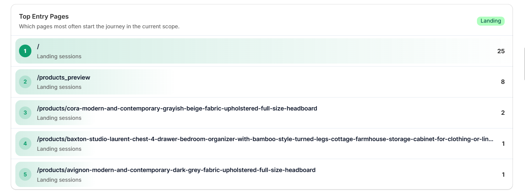Click the session count 25

click(501, 51)
